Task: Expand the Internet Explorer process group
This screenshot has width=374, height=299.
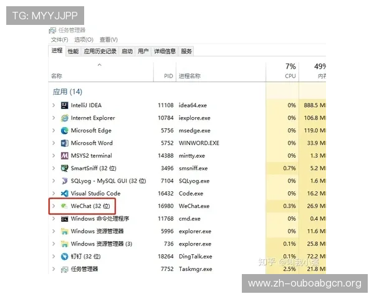Action: [54, 118]
